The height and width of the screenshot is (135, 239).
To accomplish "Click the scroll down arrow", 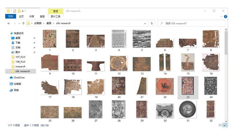I will point(226,121).
